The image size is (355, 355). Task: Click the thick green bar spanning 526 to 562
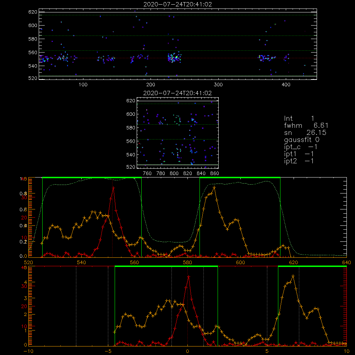pyautogui.click(x=92, y=178)
